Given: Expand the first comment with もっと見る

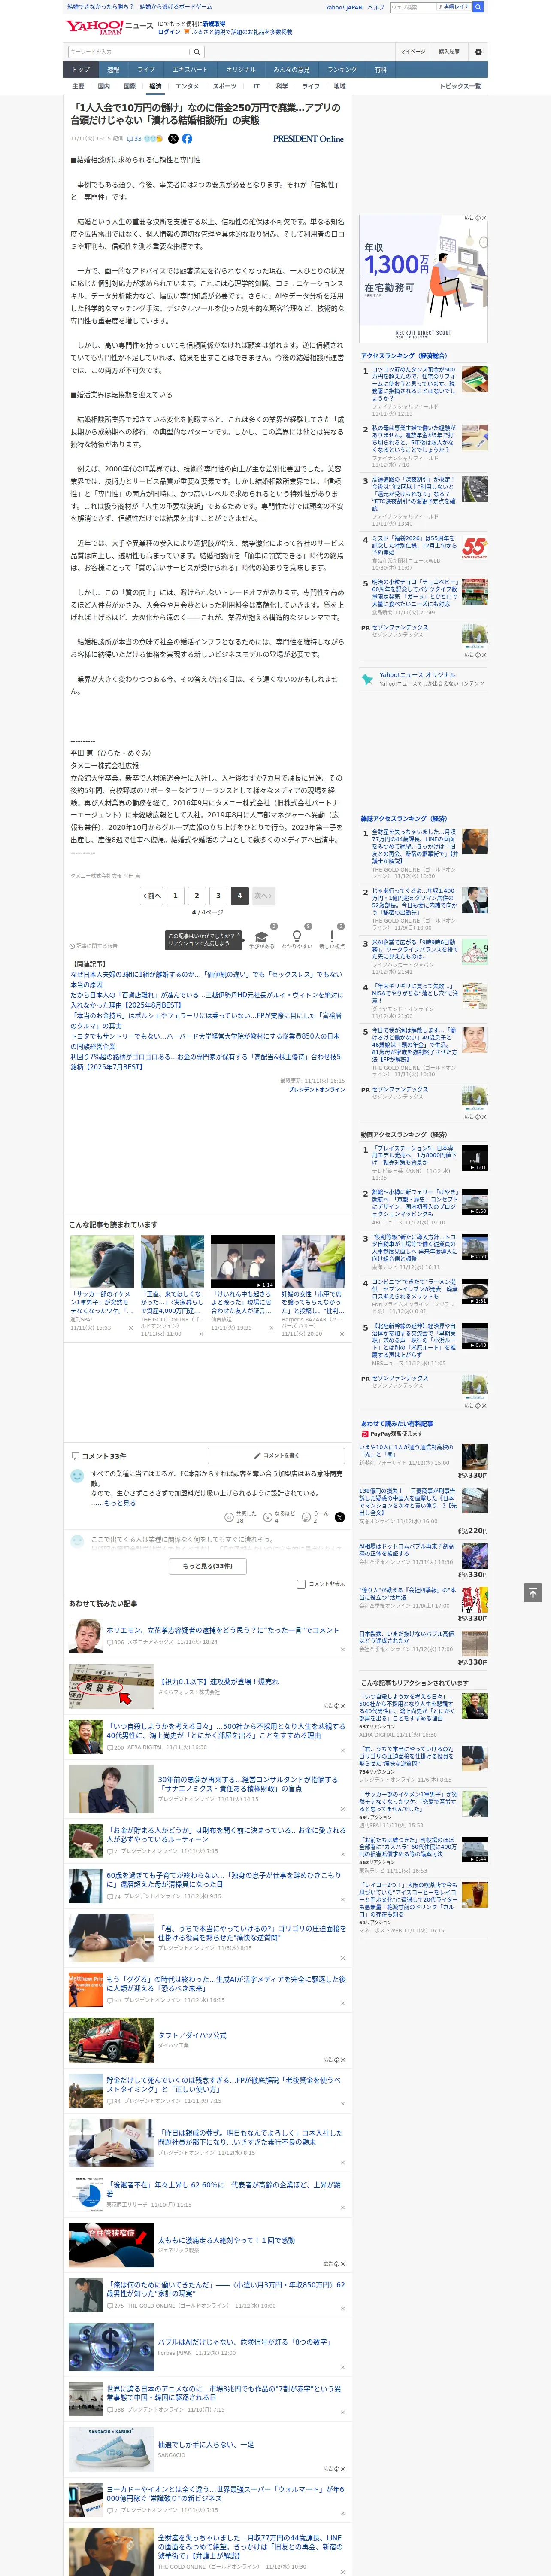Looking at the screenshot, I should pos(120,1503).
